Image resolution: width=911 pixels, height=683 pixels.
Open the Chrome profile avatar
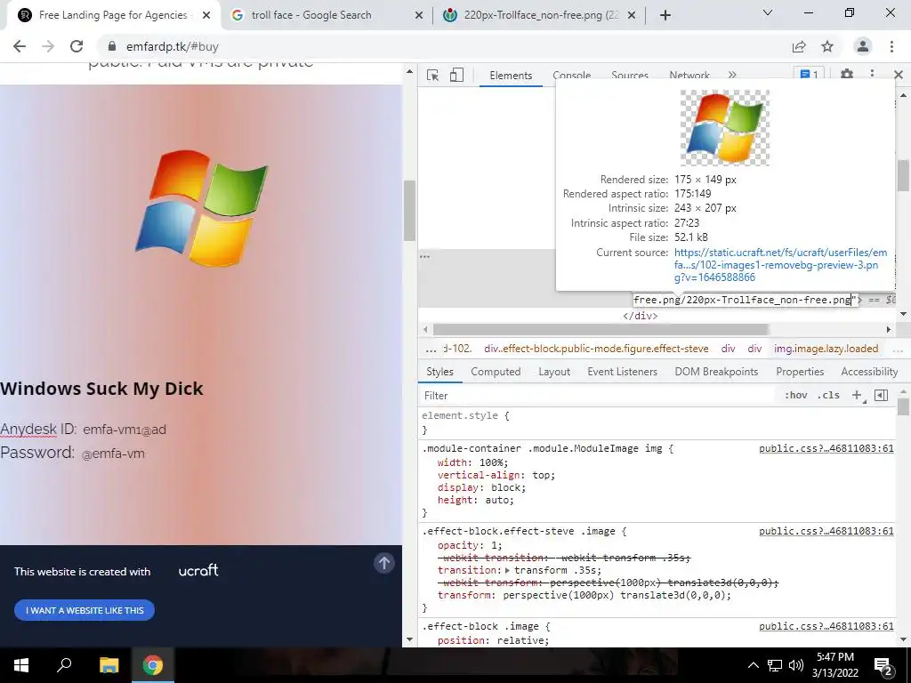pyautogui.click(x=863, y=46)
